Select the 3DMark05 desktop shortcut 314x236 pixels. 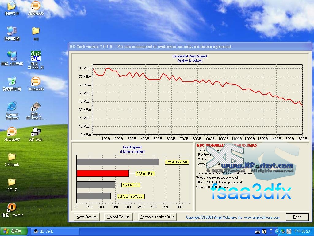pyautogui.click(x=36, y=6)
